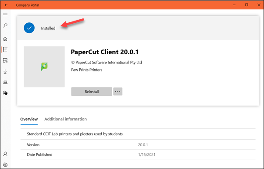
Task: Click the Standard CCIT Lab printers description
Action: pyautogui.click(x=75, y=134)
